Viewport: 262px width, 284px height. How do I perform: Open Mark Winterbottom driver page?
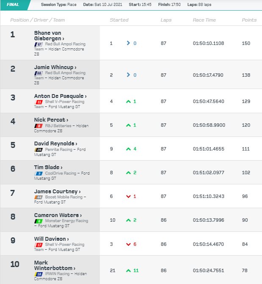click(x=55, y=265)
